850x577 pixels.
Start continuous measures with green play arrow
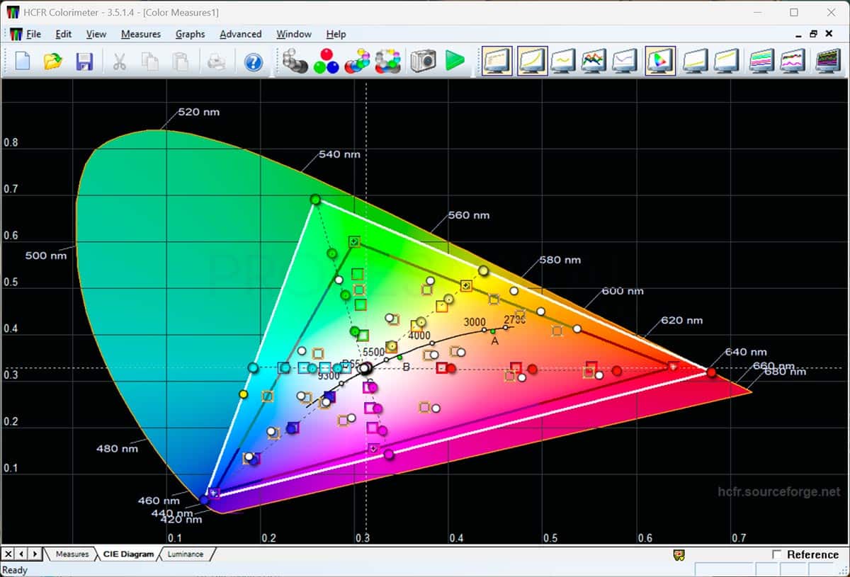point(454,61)
